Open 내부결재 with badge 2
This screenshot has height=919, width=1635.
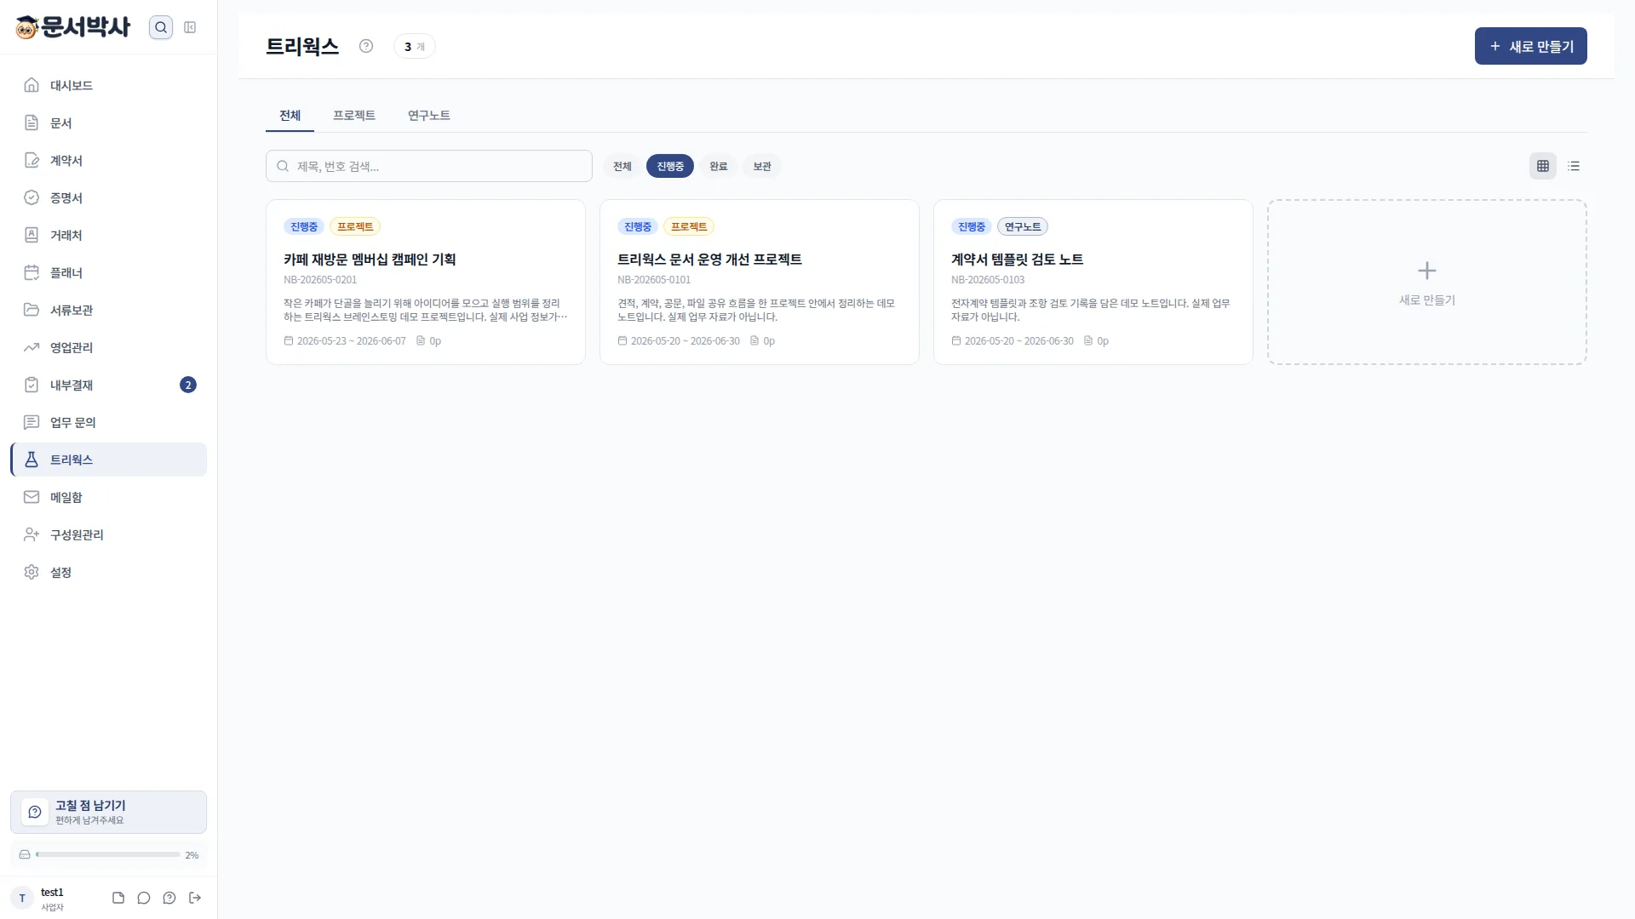click(109, 385)
